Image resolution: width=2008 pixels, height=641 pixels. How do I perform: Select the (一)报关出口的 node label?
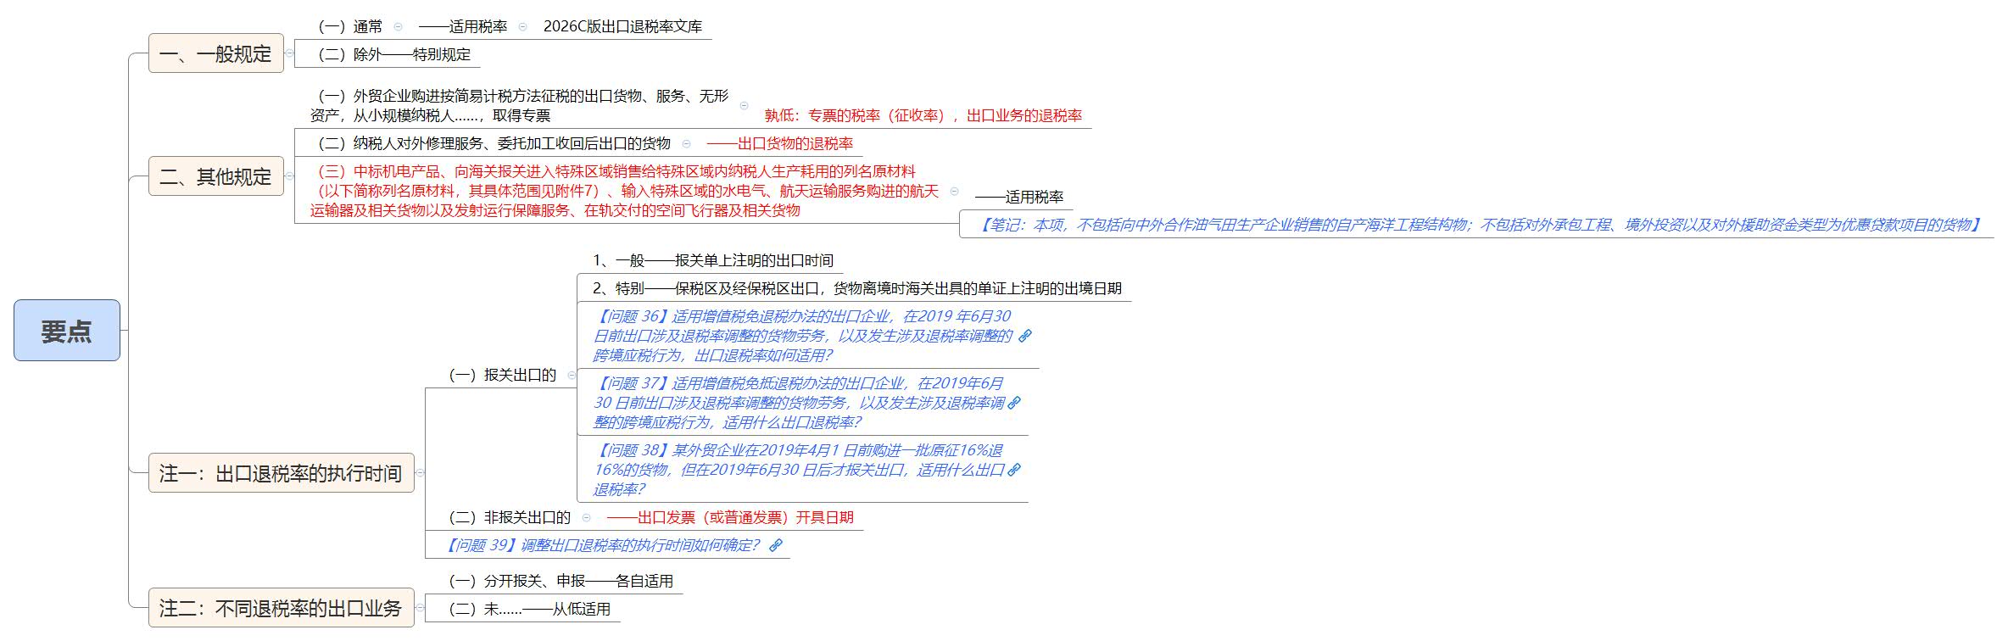click(x=499, y=375)
